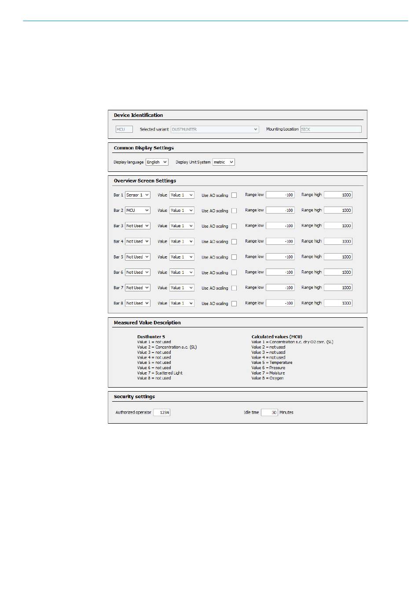Open the Bar 5 Value dropdown
418x610 pixels.
182,257
